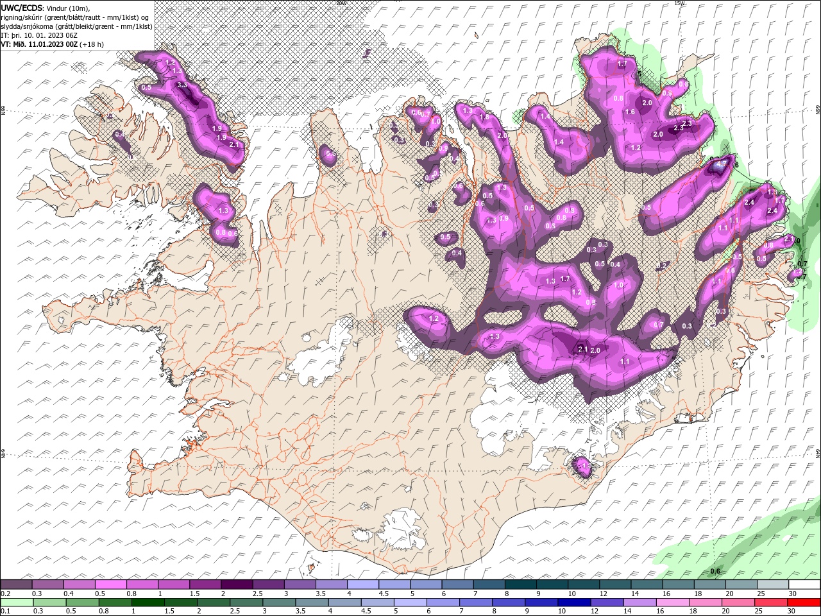
Task: Pick the pink 0.5 swatch in the snow scale
Action: 110,584
